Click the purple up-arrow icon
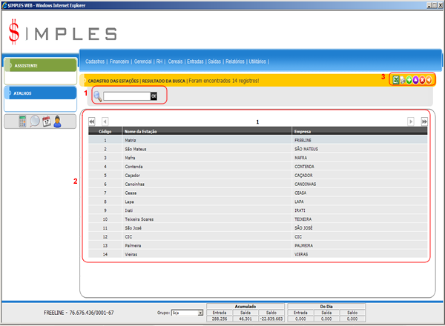Image resolution: width=445 pixels, height=326 pixels. pos(415,79)
